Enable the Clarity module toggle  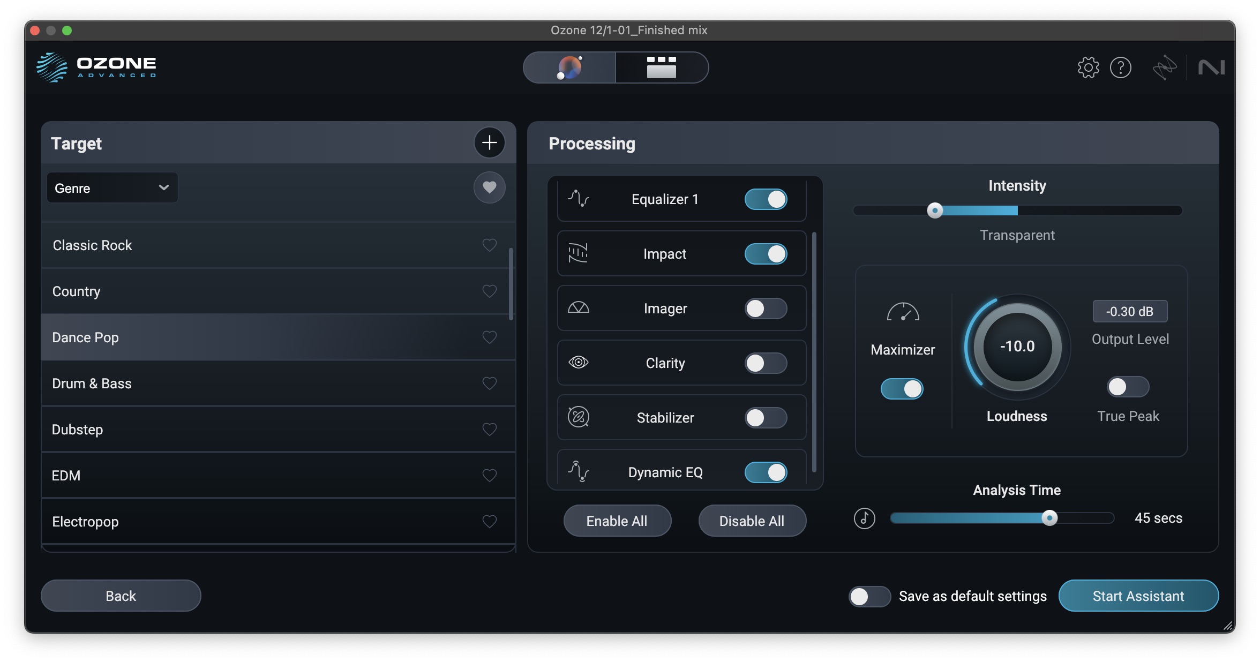pos(766,363)
